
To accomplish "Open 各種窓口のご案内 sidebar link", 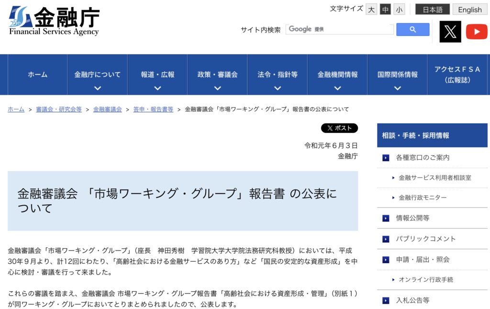I will [x=423, y=158].
